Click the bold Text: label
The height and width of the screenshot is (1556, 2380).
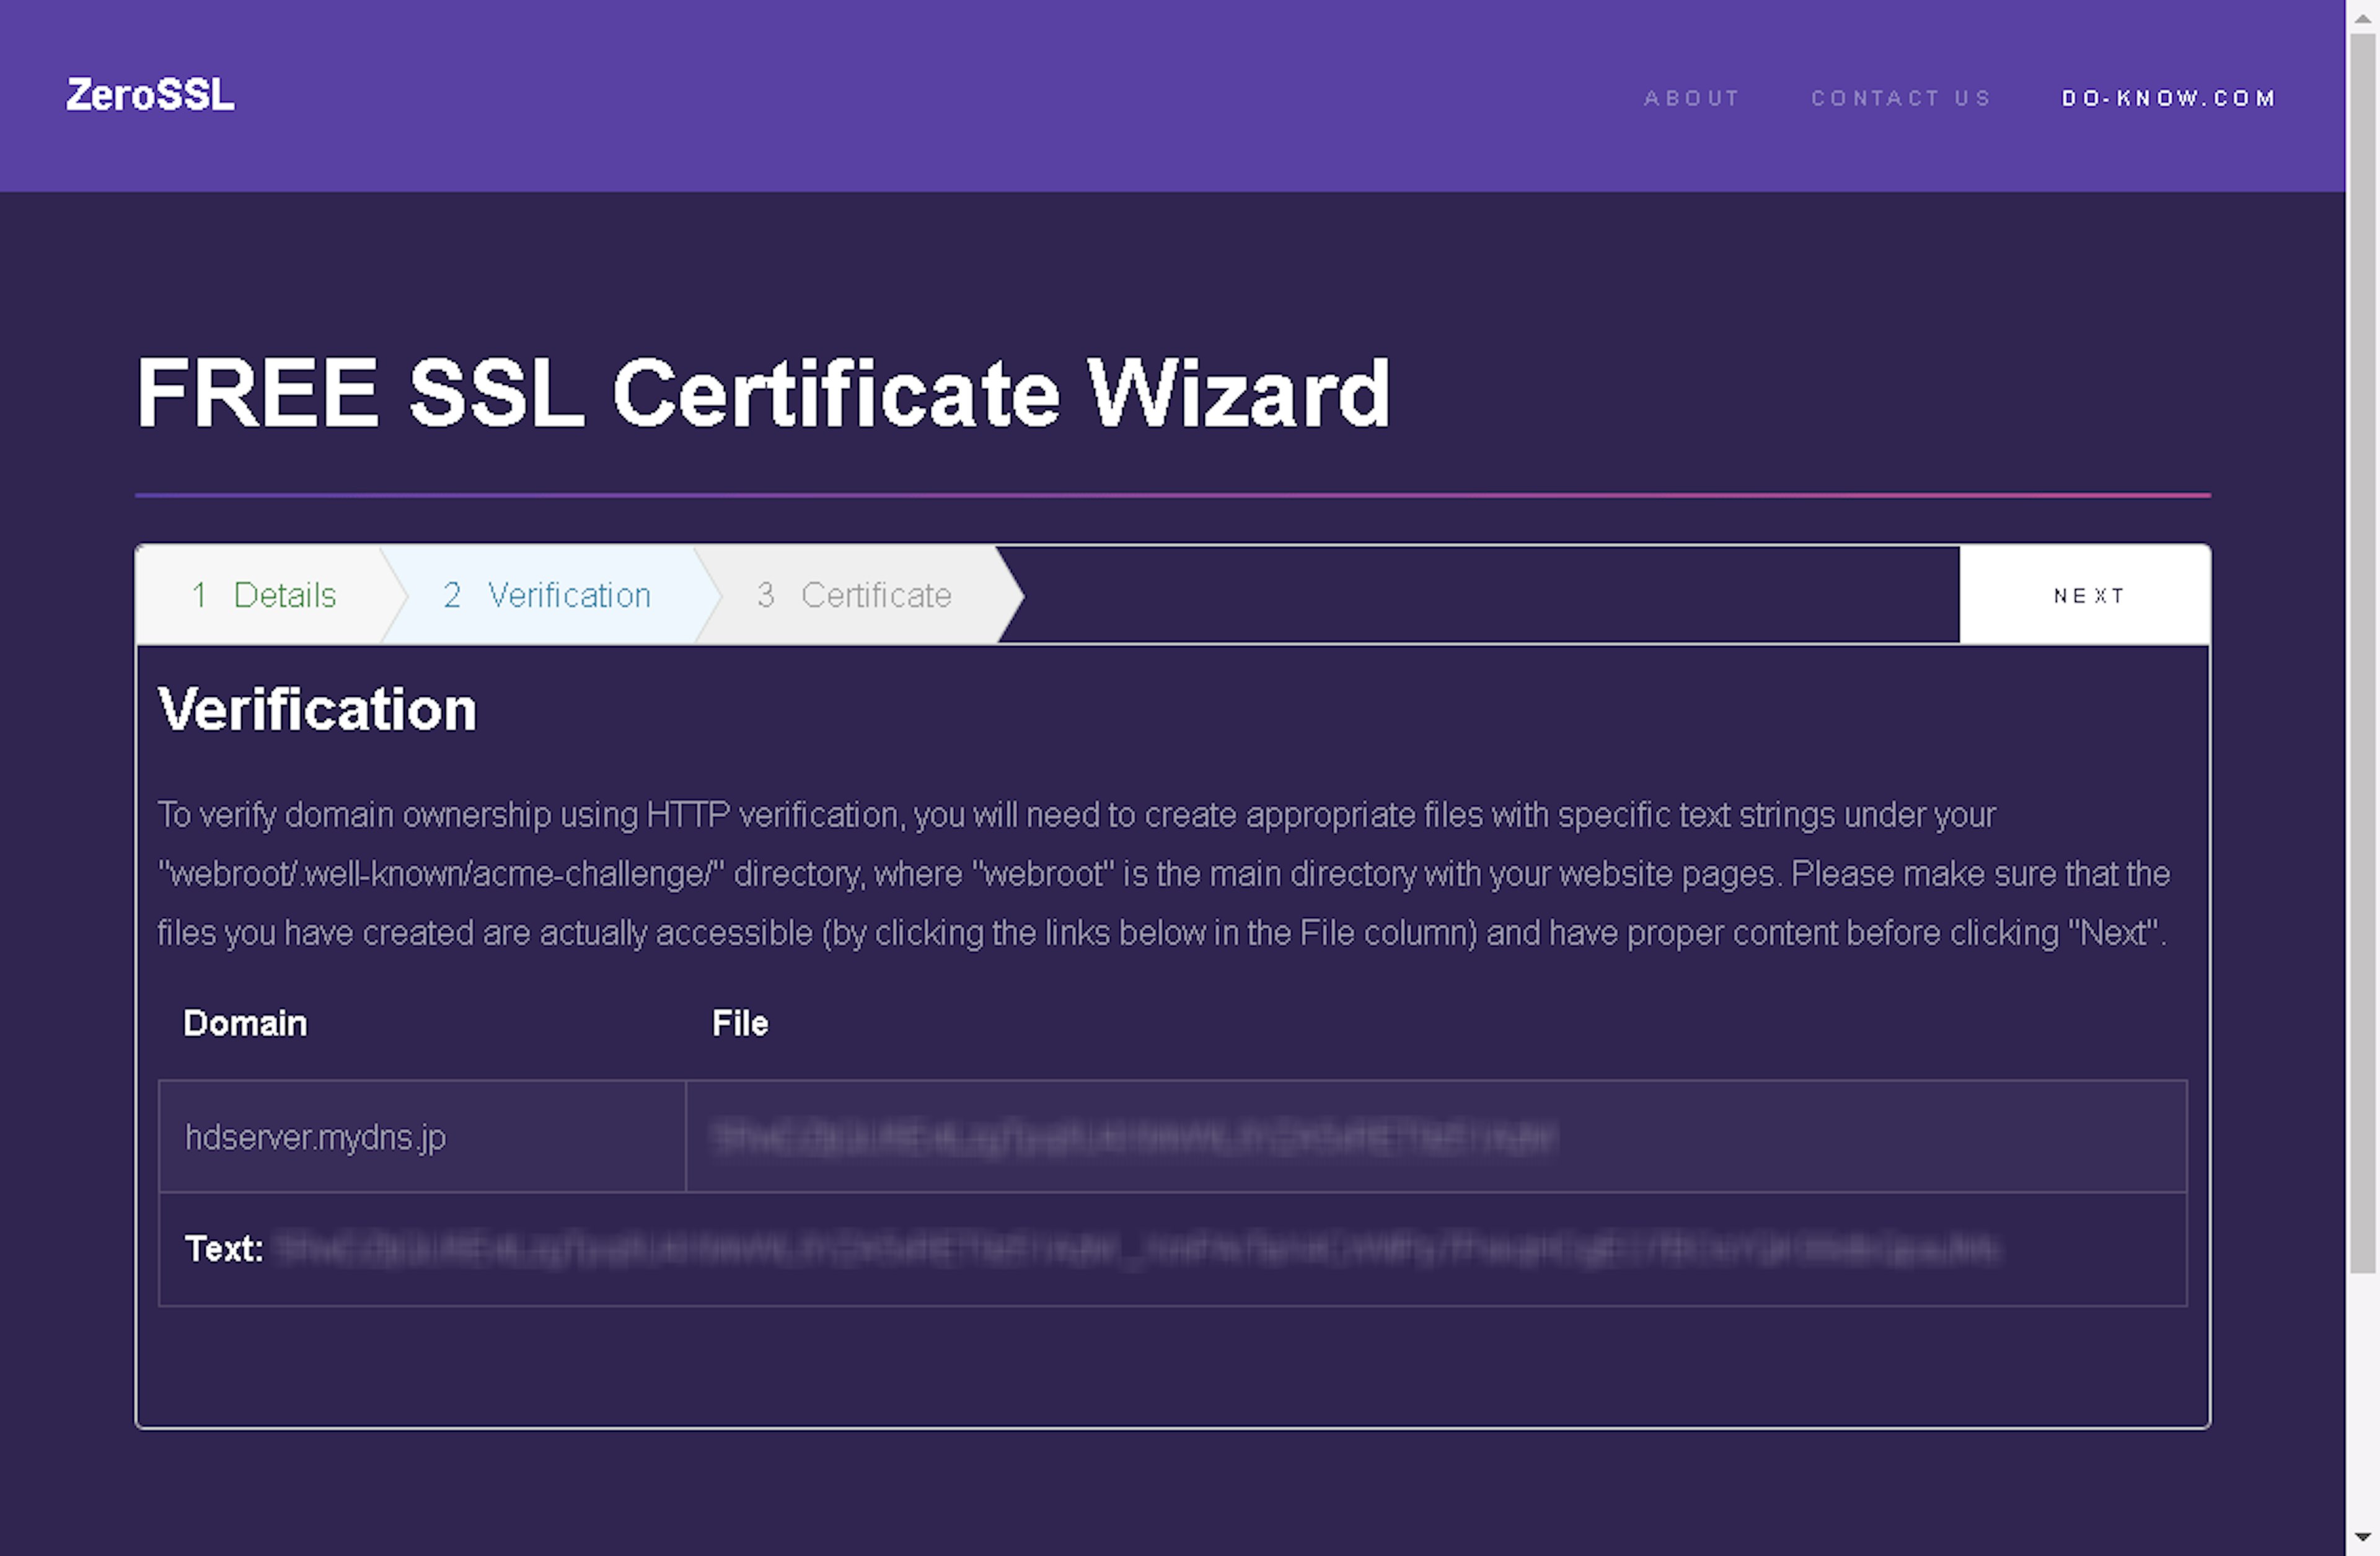point(224,1249)
